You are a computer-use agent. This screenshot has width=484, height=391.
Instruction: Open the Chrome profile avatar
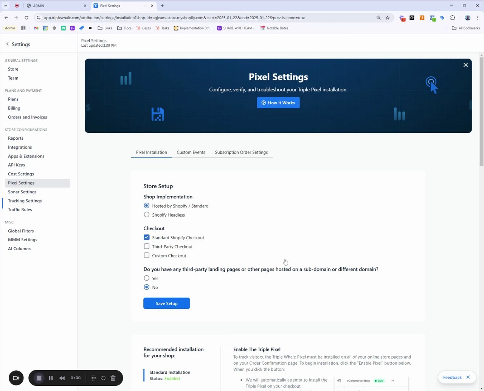[x=468, y=17]
